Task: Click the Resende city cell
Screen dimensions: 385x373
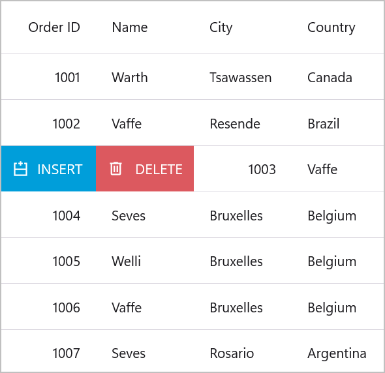Action: tap(235, 124)
